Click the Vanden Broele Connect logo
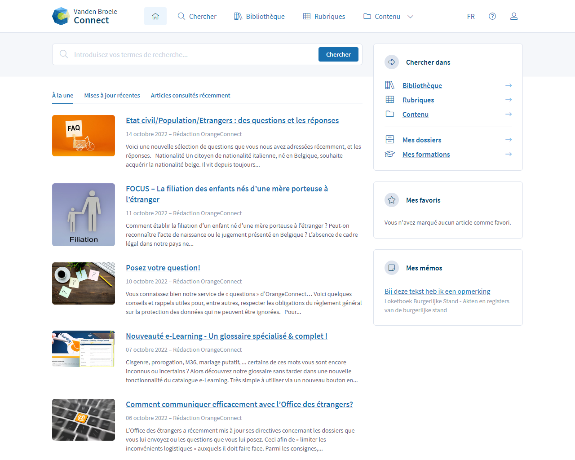 click(85, 16)
